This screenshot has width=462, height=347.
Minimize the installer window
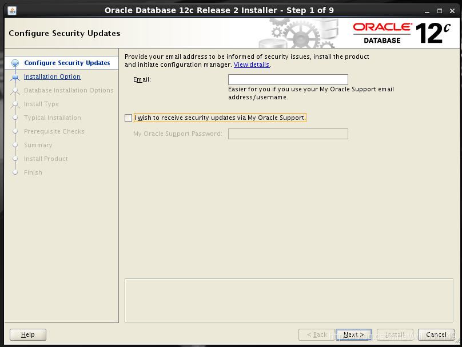[427, 11]
